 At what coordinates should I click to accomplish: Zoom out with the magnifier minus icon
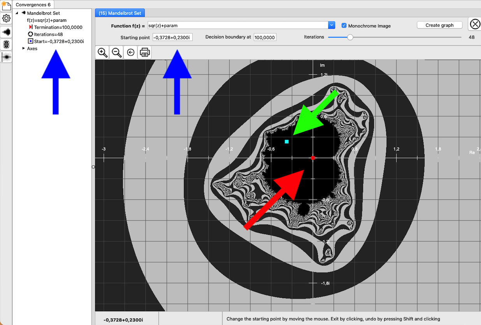pyautogui.click(x=116, y=52)
